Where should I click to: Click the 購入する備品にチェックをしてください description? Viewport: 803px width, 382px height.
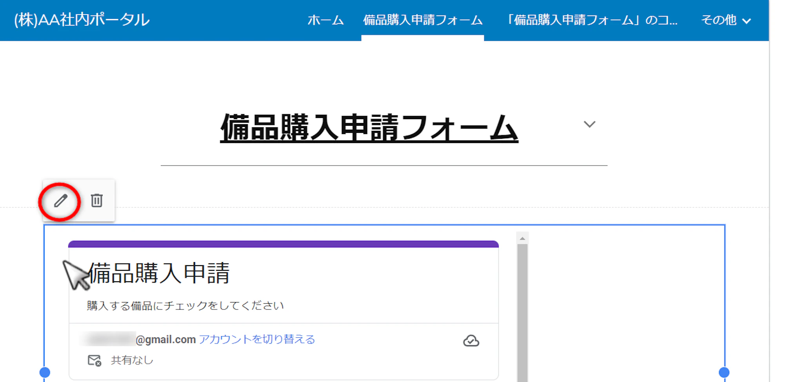tap(185, 306)
